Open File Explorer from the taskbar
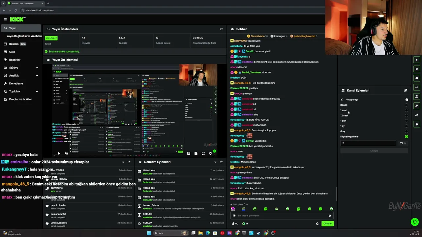The image size is (422, 237). (x=200, y=233)
